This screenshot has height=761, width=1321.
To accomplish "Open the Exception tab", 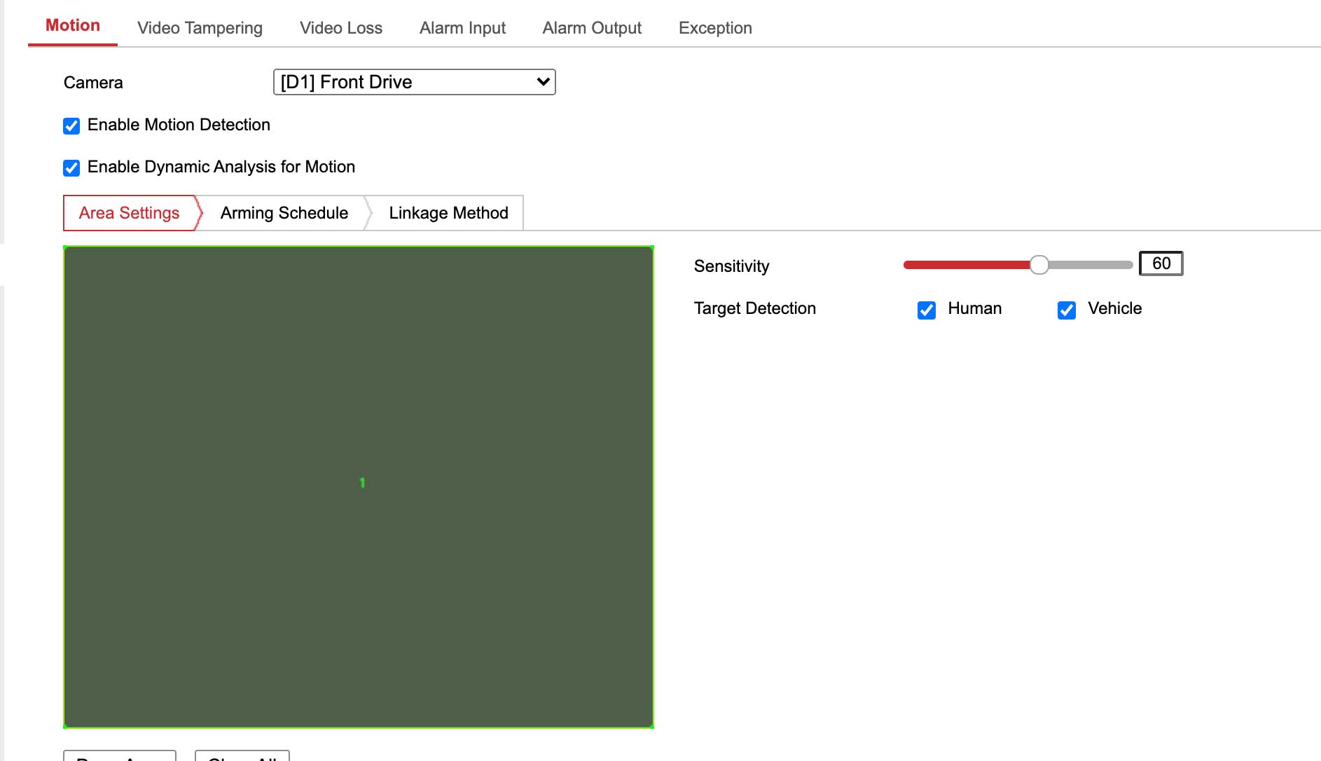I will [715, 28].
